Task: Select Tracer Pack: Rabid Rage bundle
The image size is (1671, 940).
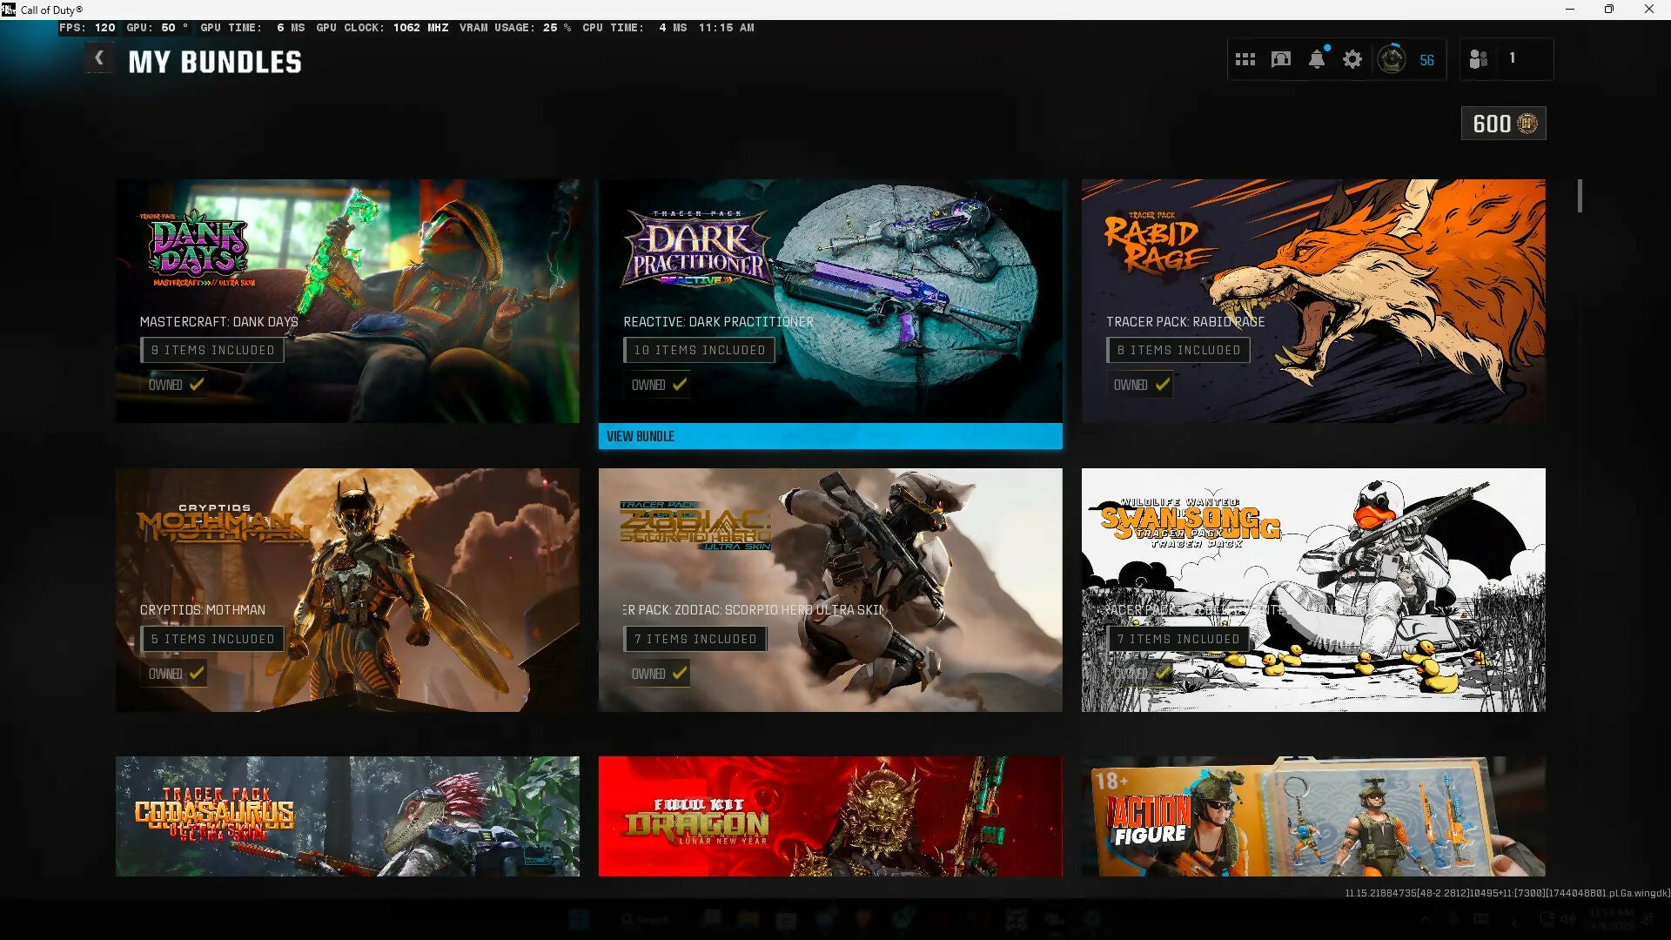Action: (1313, 301)
